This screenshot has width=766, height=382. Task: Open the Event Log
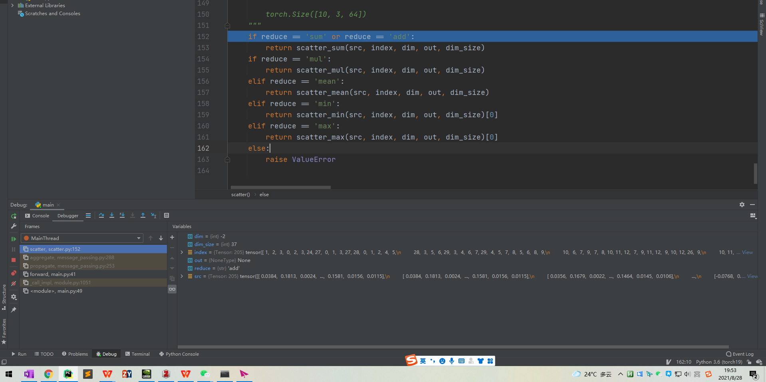[740, 354]
